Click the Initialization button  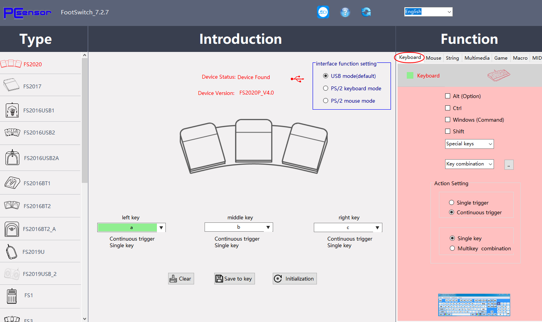coord(295,279)
